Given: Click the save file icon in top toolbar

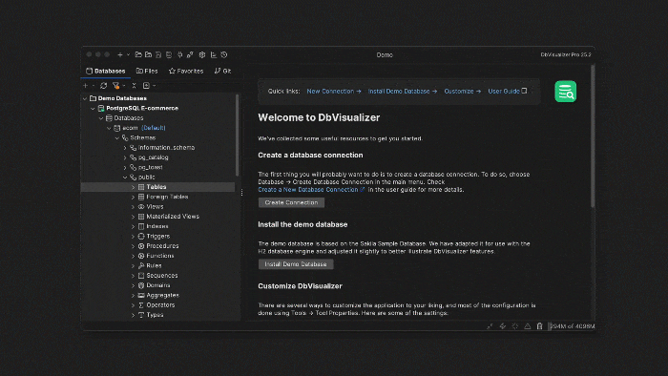Looking at the screenshot, I should pyautogui.click(x=158, y=55).
